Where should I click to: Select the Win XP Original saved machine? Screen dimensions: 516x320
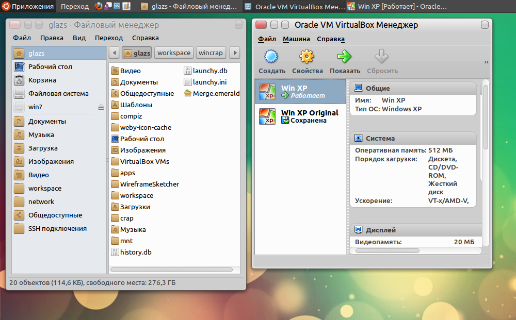(300, 116)
